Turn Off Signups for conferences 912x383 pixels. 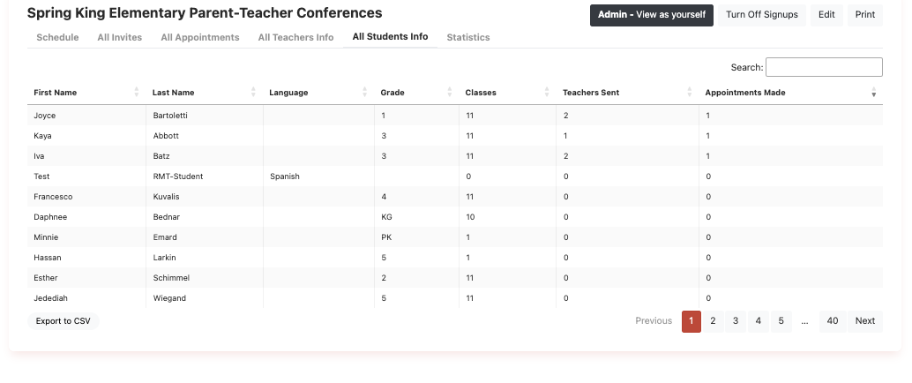tap(762, 15)
